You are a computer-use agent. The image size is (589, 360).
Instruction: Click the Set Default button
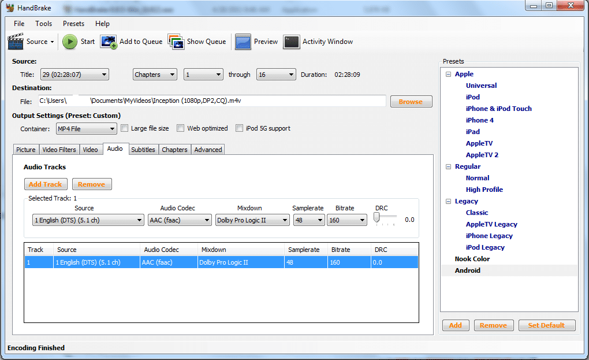pyautogui.click(x=546, y=325)
